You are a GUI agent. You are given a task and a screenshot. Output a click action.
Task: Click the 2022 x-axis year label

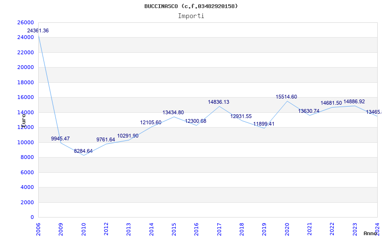pos(332,229)
